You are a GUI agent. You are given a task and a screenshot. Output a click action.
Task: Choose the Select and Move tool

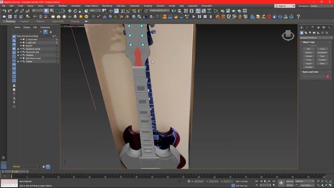click(x=69, y=11)
